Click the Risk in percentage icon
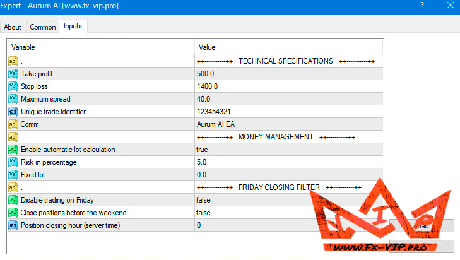 [x=13, y=162]
